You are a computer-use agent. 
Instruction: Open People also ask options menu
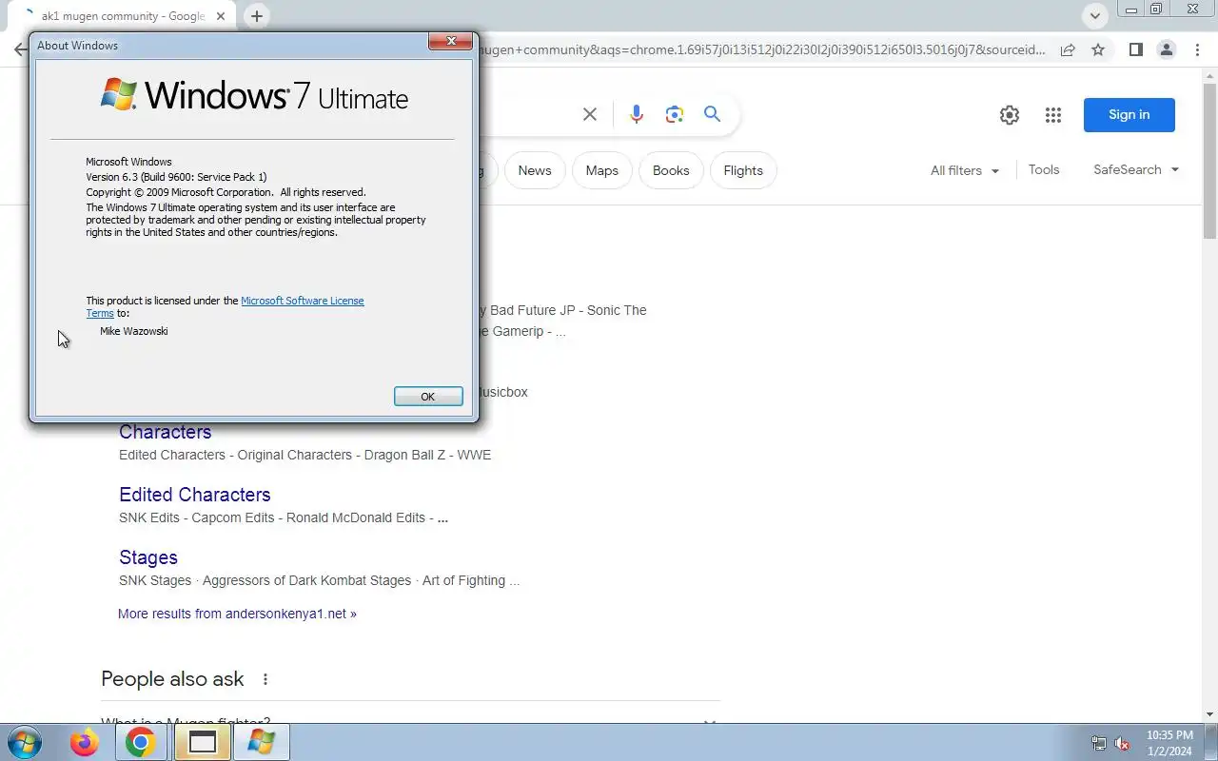tap(265, 679)
